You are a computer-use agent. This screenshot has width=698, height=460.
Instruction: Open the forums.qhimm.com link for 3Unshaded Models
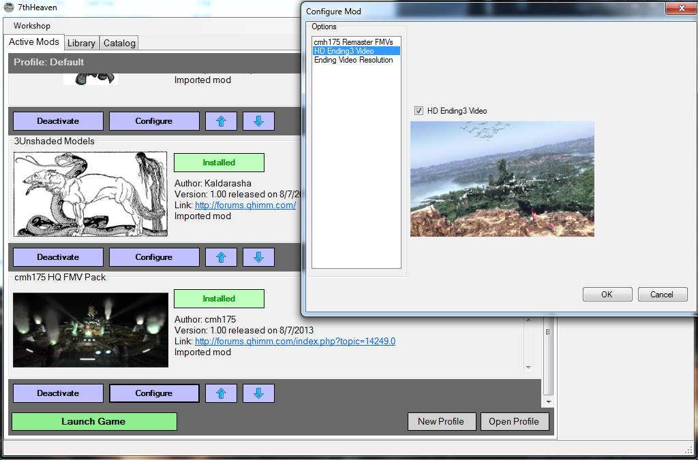click(245, 206)
